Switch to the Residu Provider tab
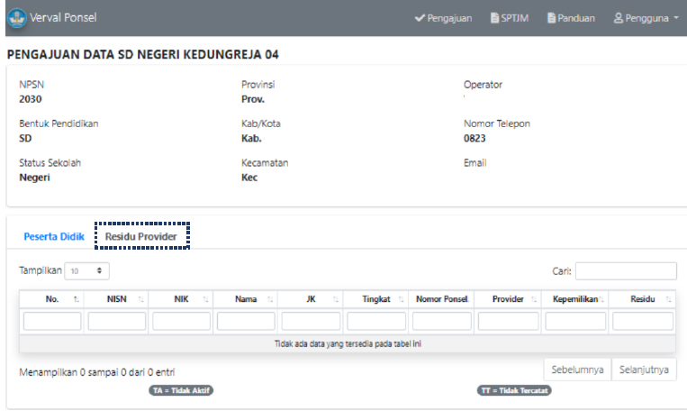687x411 pixels. coord(141,236)
